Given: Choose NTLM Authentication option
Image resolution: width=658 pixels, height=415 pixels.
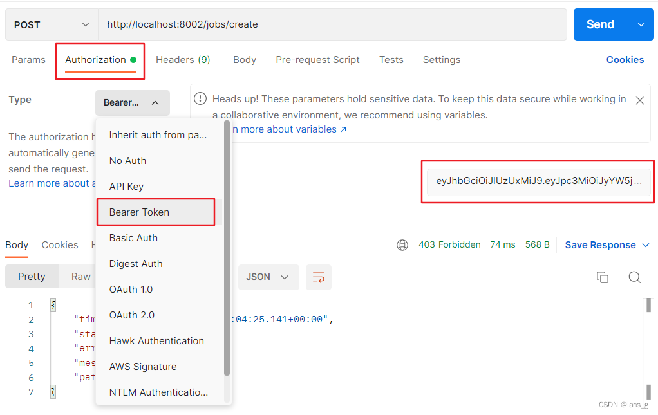Looking at the screenshot, I should tap(160, 392).
